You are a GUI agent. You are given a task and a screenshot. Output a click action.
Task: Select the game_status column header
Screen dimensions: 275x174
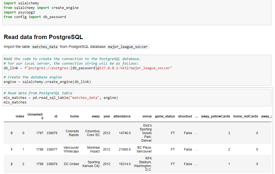pyautogui.click(x=165, y=116)
